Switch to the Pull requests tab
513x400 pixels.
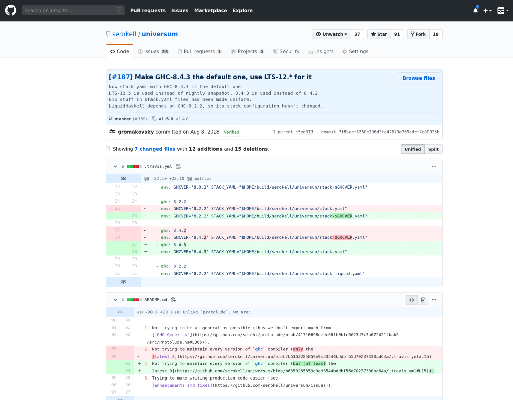[200, 51]
